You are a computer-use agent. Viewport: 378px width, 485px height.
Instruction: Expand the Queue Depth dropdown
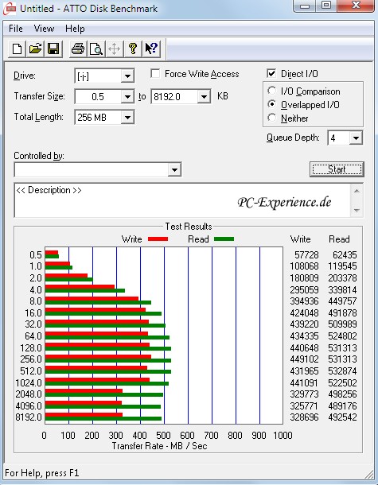click(x=356, y=138)
